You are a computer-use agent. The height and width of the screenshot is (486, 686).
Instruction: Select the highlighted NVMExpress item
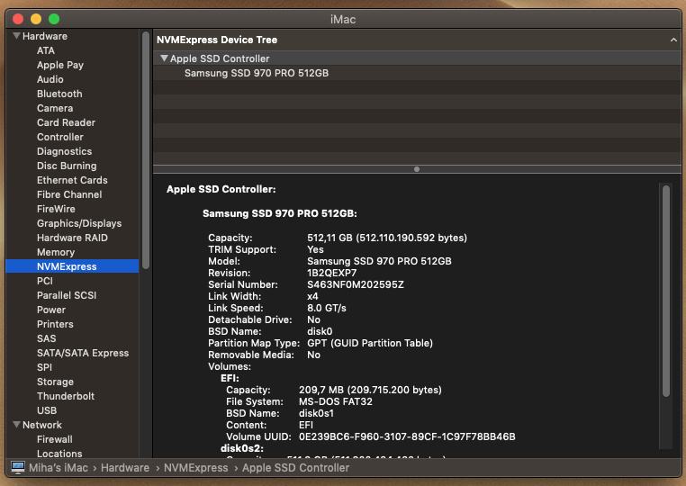click(72, 266)
